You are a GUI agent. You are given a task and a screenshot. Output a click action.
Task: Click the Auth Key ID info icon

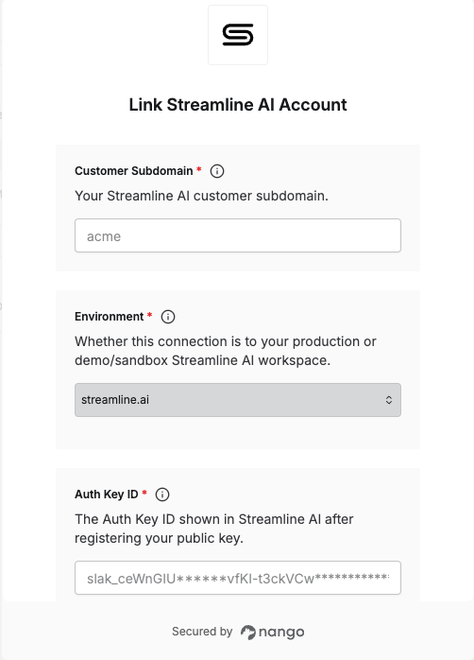coord(162,495)
